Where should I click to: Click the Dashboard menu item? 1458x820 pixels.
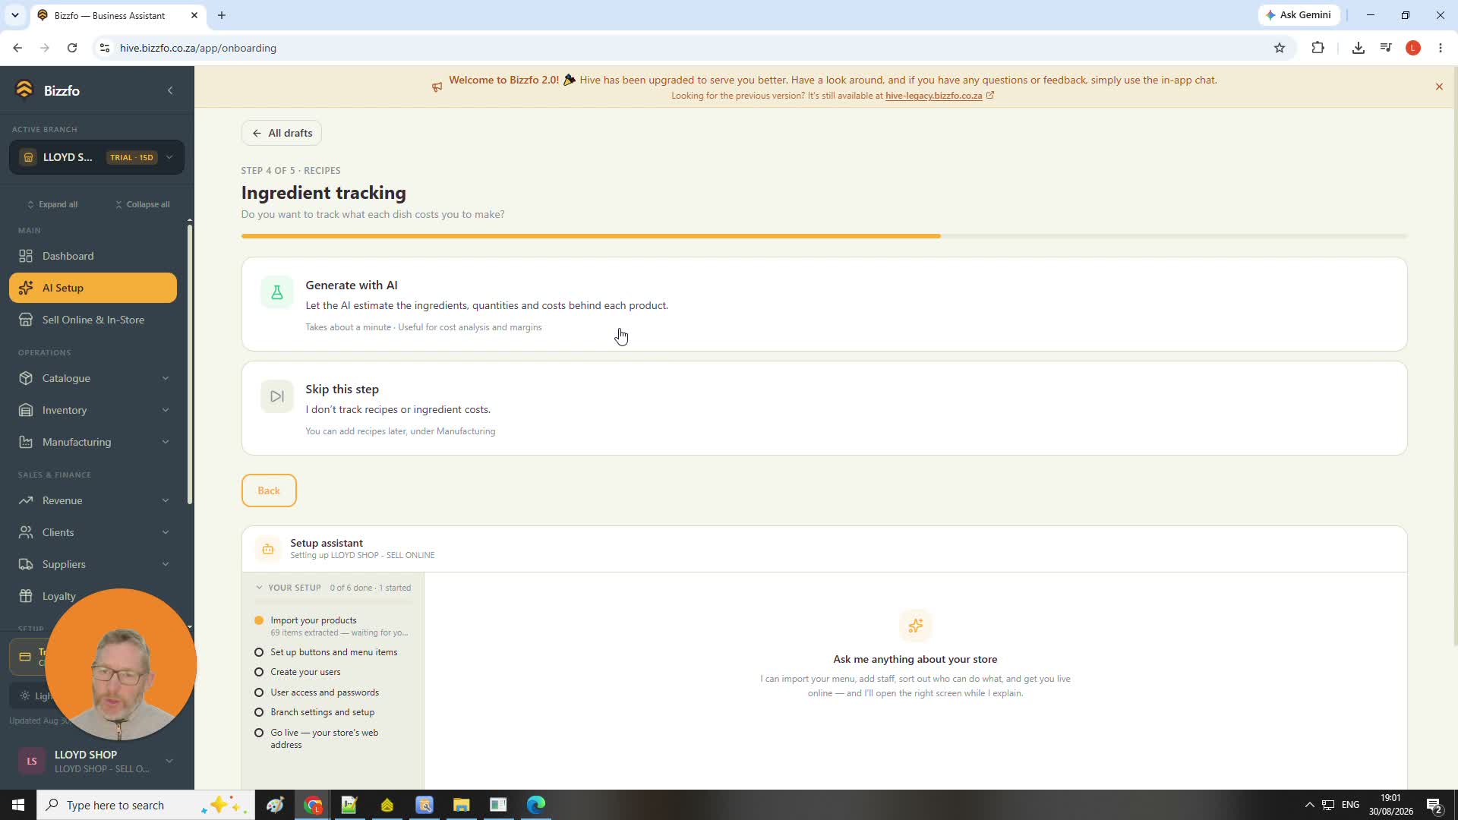click(x=93, y=256)
